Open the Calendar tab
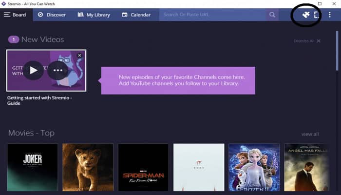Viewport: 341px width, 195px height. click(x=136, y=15)
